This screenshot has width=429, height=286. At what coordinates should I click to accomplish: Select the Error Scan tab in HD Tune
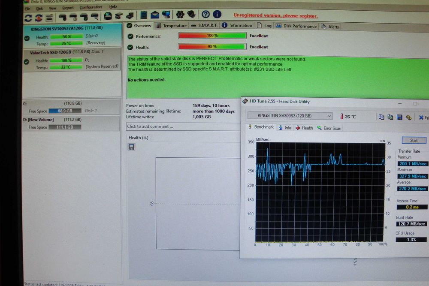pyautogui.click(x=329, y=128)
